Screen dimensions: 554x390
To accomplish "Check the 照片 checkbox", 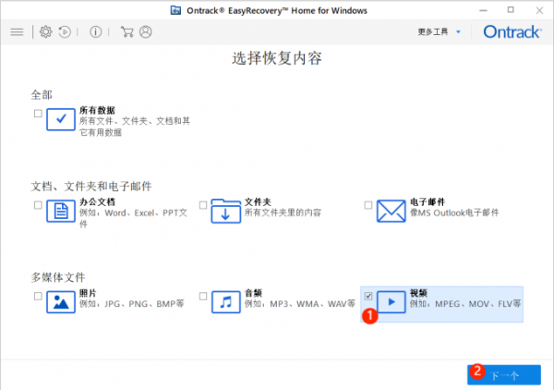I will click(38, 296).
